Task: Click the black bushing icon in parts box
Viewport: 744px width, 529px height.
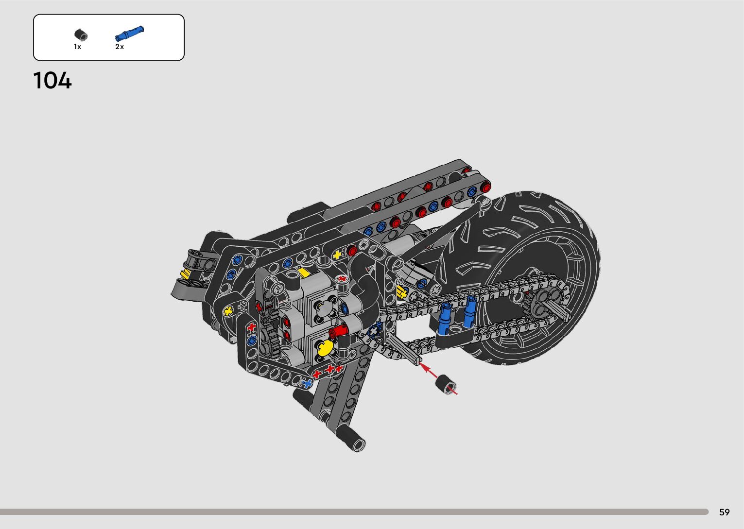Action: [x=81, y=35]
